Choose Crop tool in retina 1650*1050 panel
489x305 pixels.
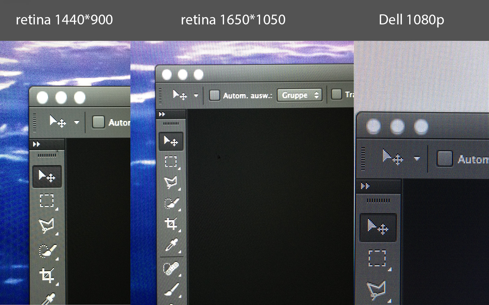click(171, 224)
